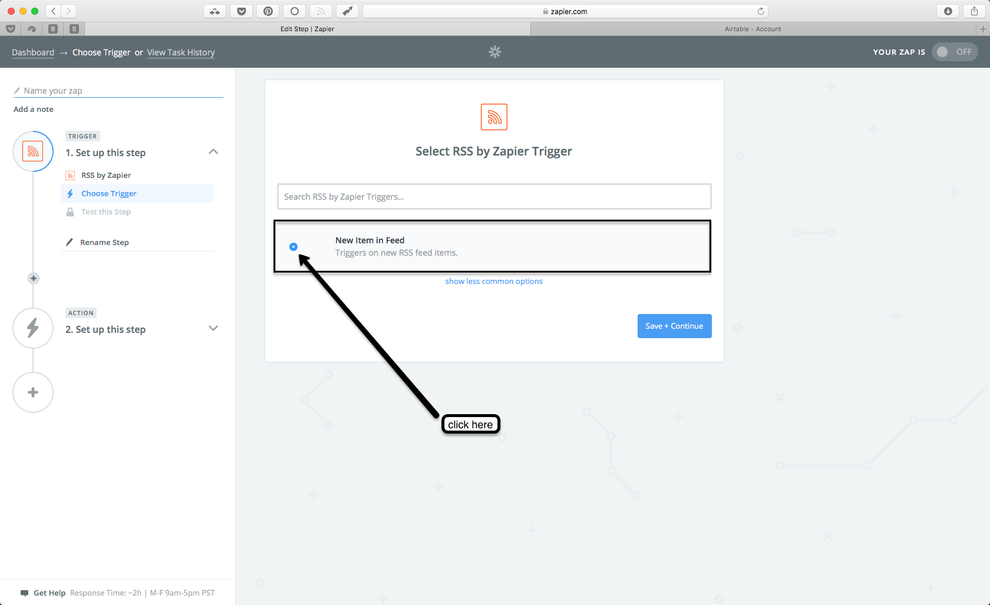Select RSS by Zapier in the sidebar

click(106, 176)
